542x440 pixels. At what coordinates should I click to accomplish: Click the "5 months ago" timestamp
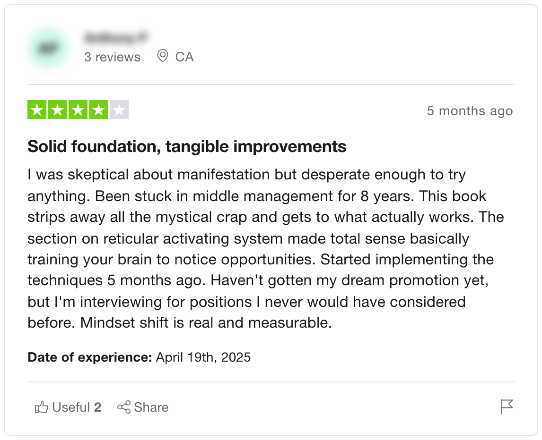470,111
